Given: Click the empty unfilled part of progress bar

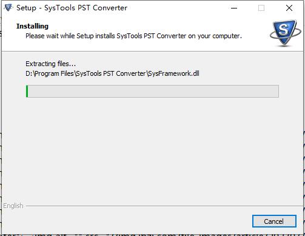Looking at the screenshot, I should [153, 91].
